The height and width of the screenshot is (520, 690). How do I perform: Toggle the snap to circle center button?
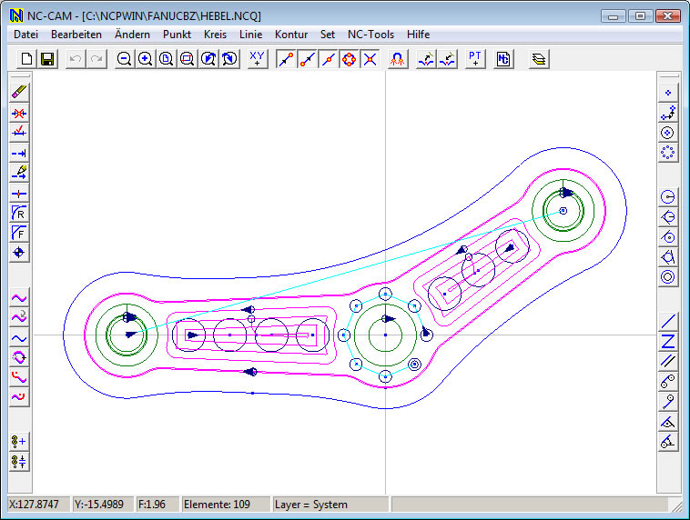[349, 59]
